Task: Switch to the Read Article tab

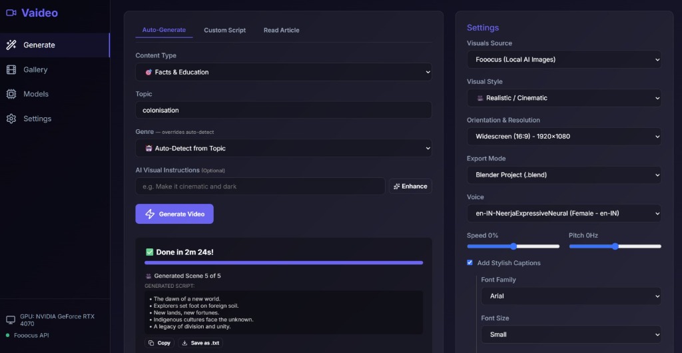Action: pos(282,30)
